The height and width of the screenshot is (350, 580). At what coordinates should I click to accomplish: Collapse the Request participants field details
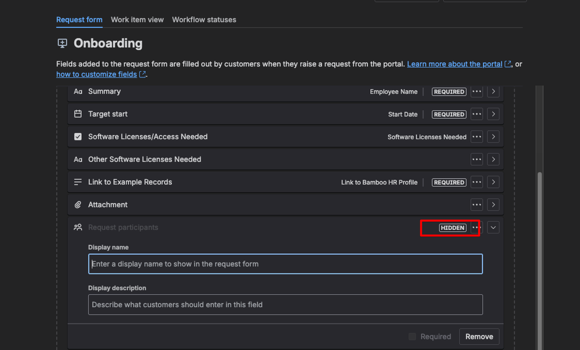click(x=493, y=227)
